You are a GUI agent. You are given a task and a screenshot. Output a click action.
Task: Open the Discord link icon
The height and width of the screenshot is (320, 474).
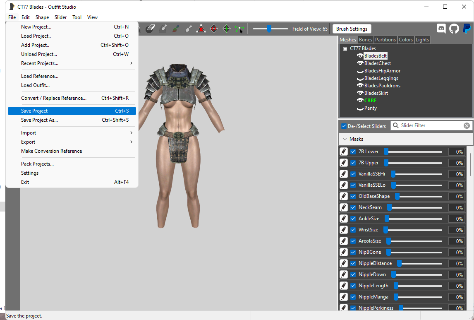(441, 29)
